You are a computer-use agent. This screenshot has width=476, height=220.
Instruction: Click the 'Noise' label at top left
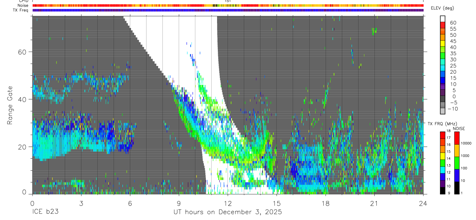tap(23, 5)
